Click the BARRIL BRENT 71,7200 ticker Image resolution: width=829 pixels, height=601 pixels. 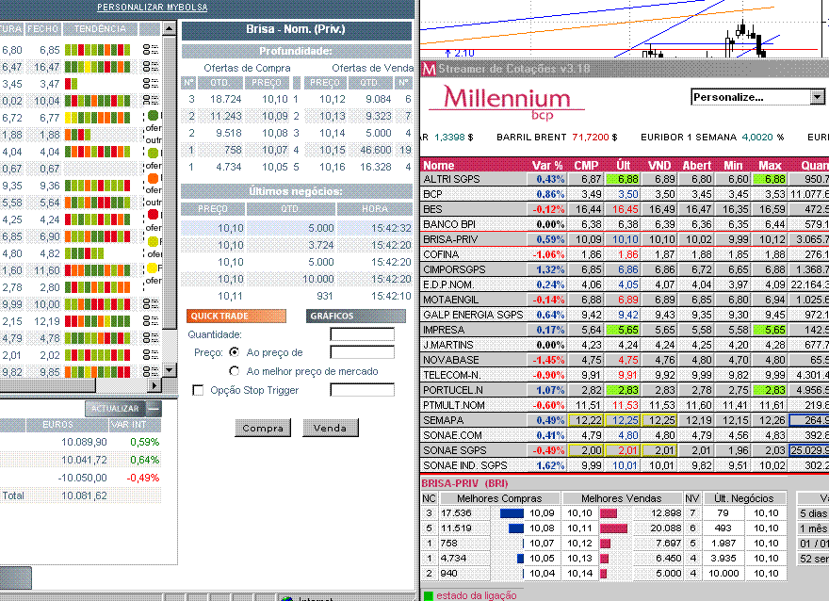click(x=557, y=137)
